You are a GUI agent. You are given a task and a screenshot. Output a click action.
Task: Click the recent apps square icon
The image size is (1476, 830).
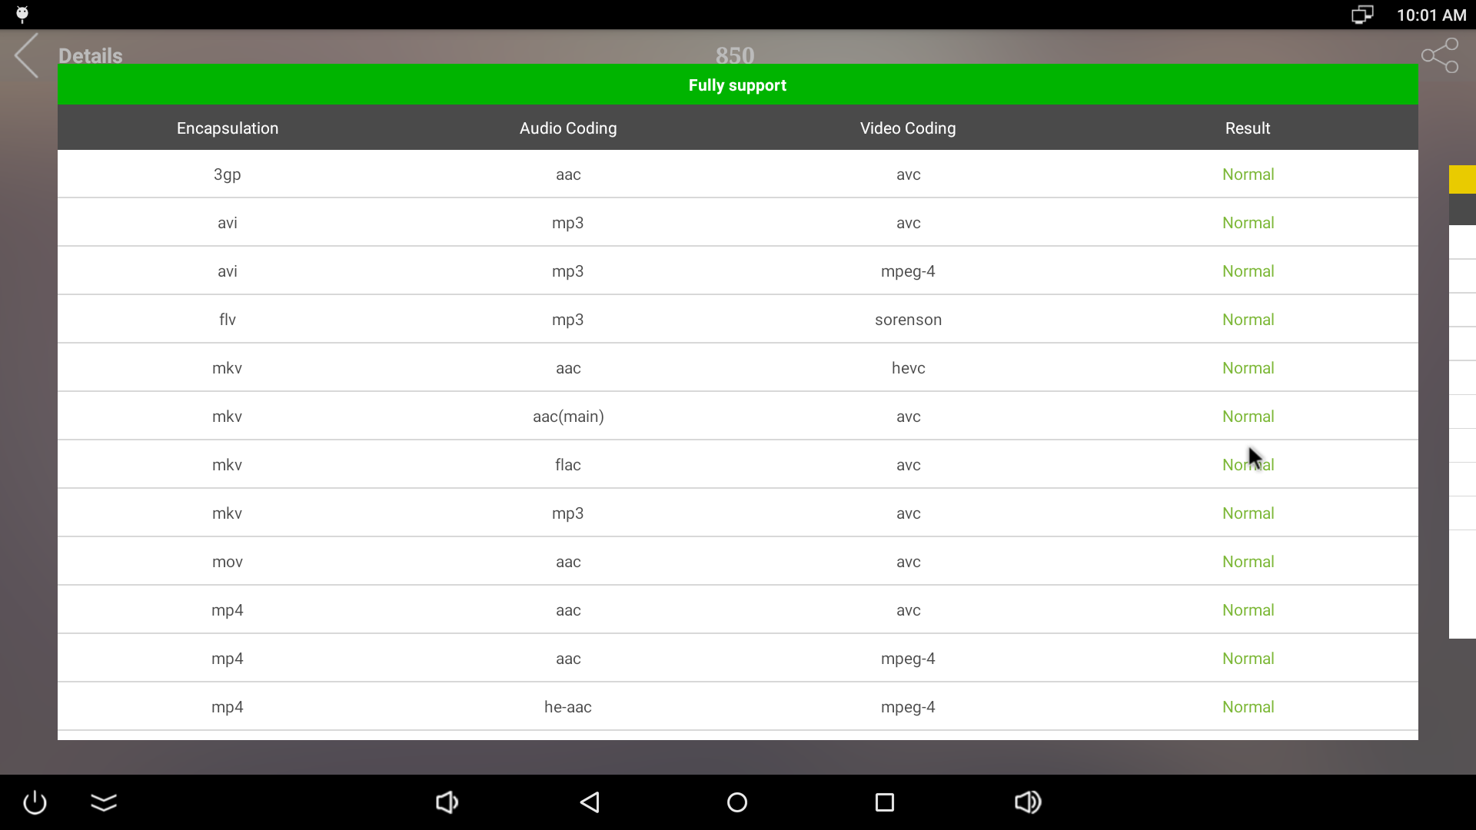(884, 802)
